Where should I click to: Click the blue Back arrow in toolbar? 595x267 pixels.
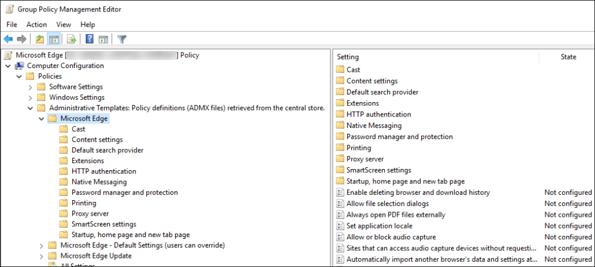(8, 39)
